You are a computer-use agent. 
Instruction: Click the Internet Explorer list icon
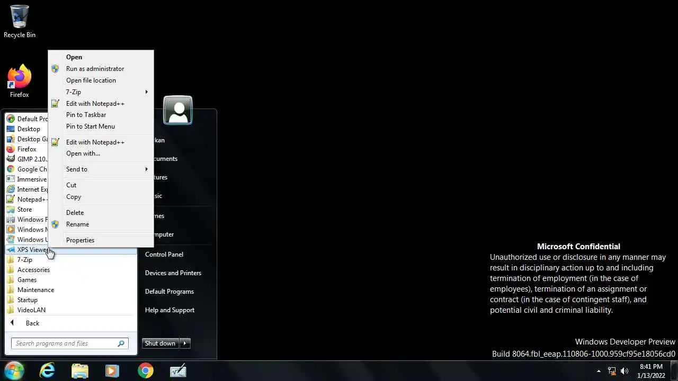click(11, 189)
